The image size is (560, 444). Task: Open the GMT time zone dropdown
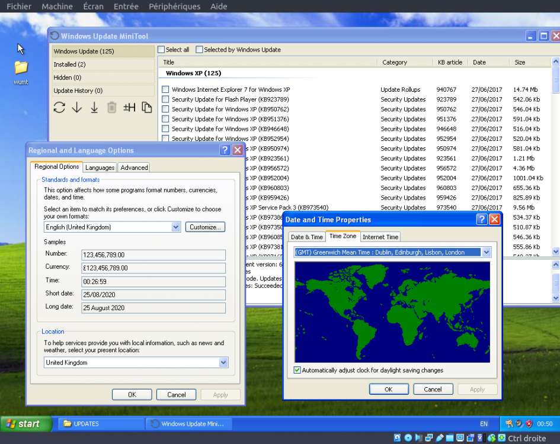tap(487, 252)
